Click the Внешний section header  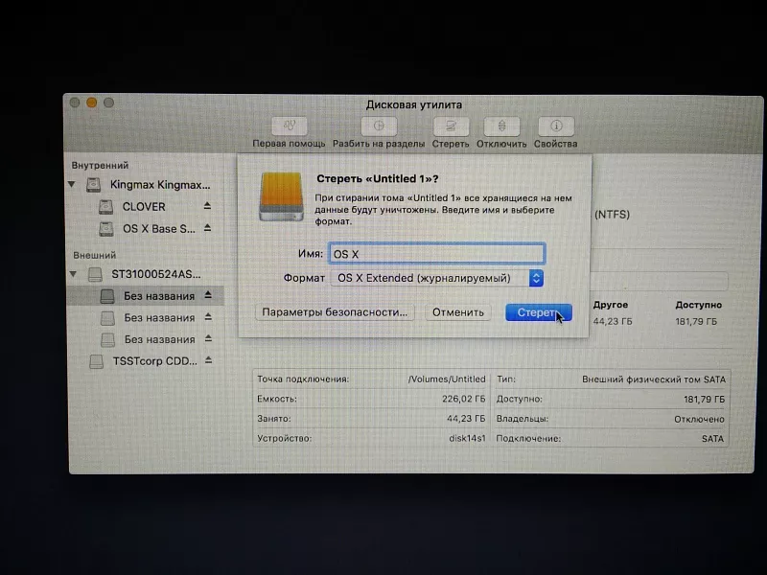[x=94, y=255]
